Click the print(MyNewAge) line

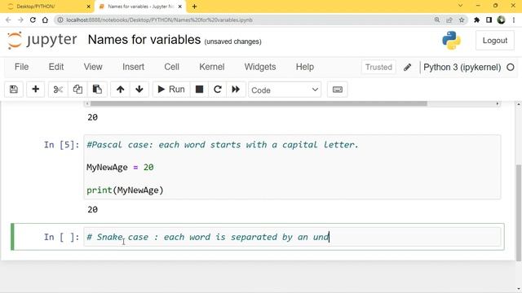(x=125, y=190)
